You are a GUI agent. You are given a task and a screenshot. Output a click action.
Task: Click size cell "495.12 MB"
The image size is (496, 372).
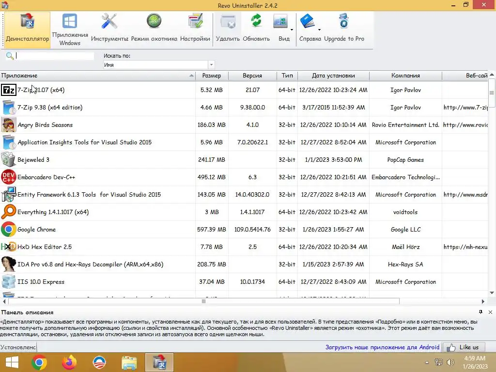tap(212, 177)
